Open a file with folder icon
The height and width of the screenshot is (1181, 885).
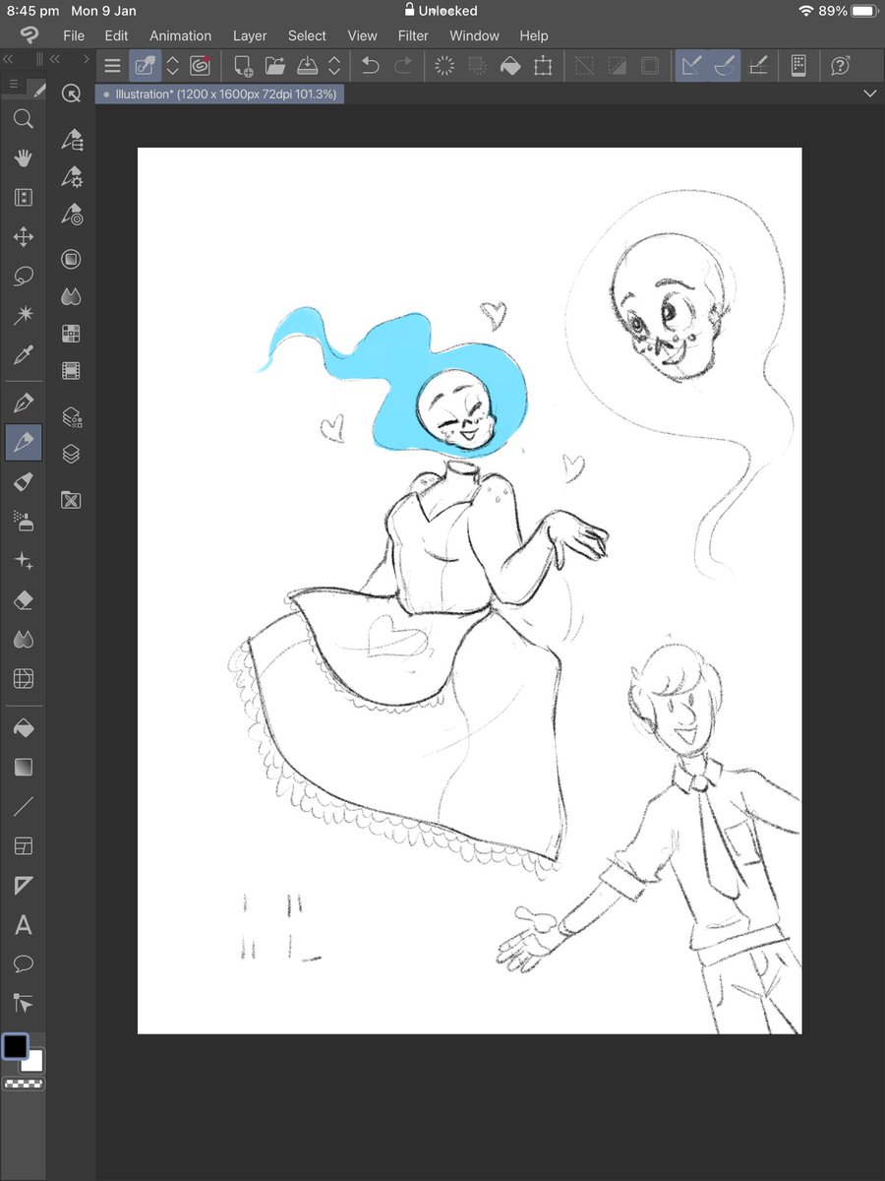pyautogui.click(x=274, y=67)
